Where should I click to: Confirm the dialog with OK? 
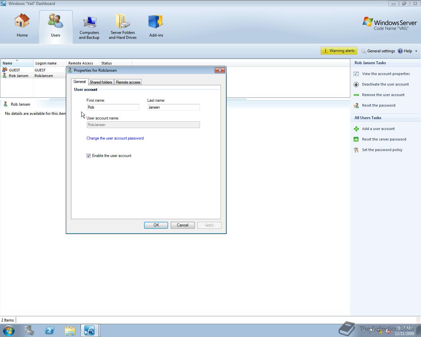156,225
